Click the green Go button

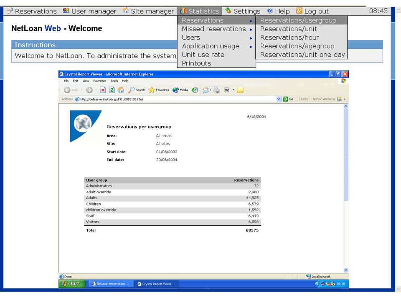(288, 99)
